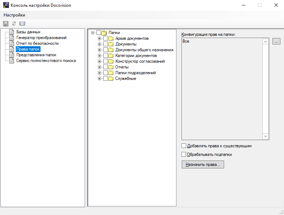Click the Refresh toolbar icon
The height and width of the screenshot is (215, 284).
click(x=14, y=24)
